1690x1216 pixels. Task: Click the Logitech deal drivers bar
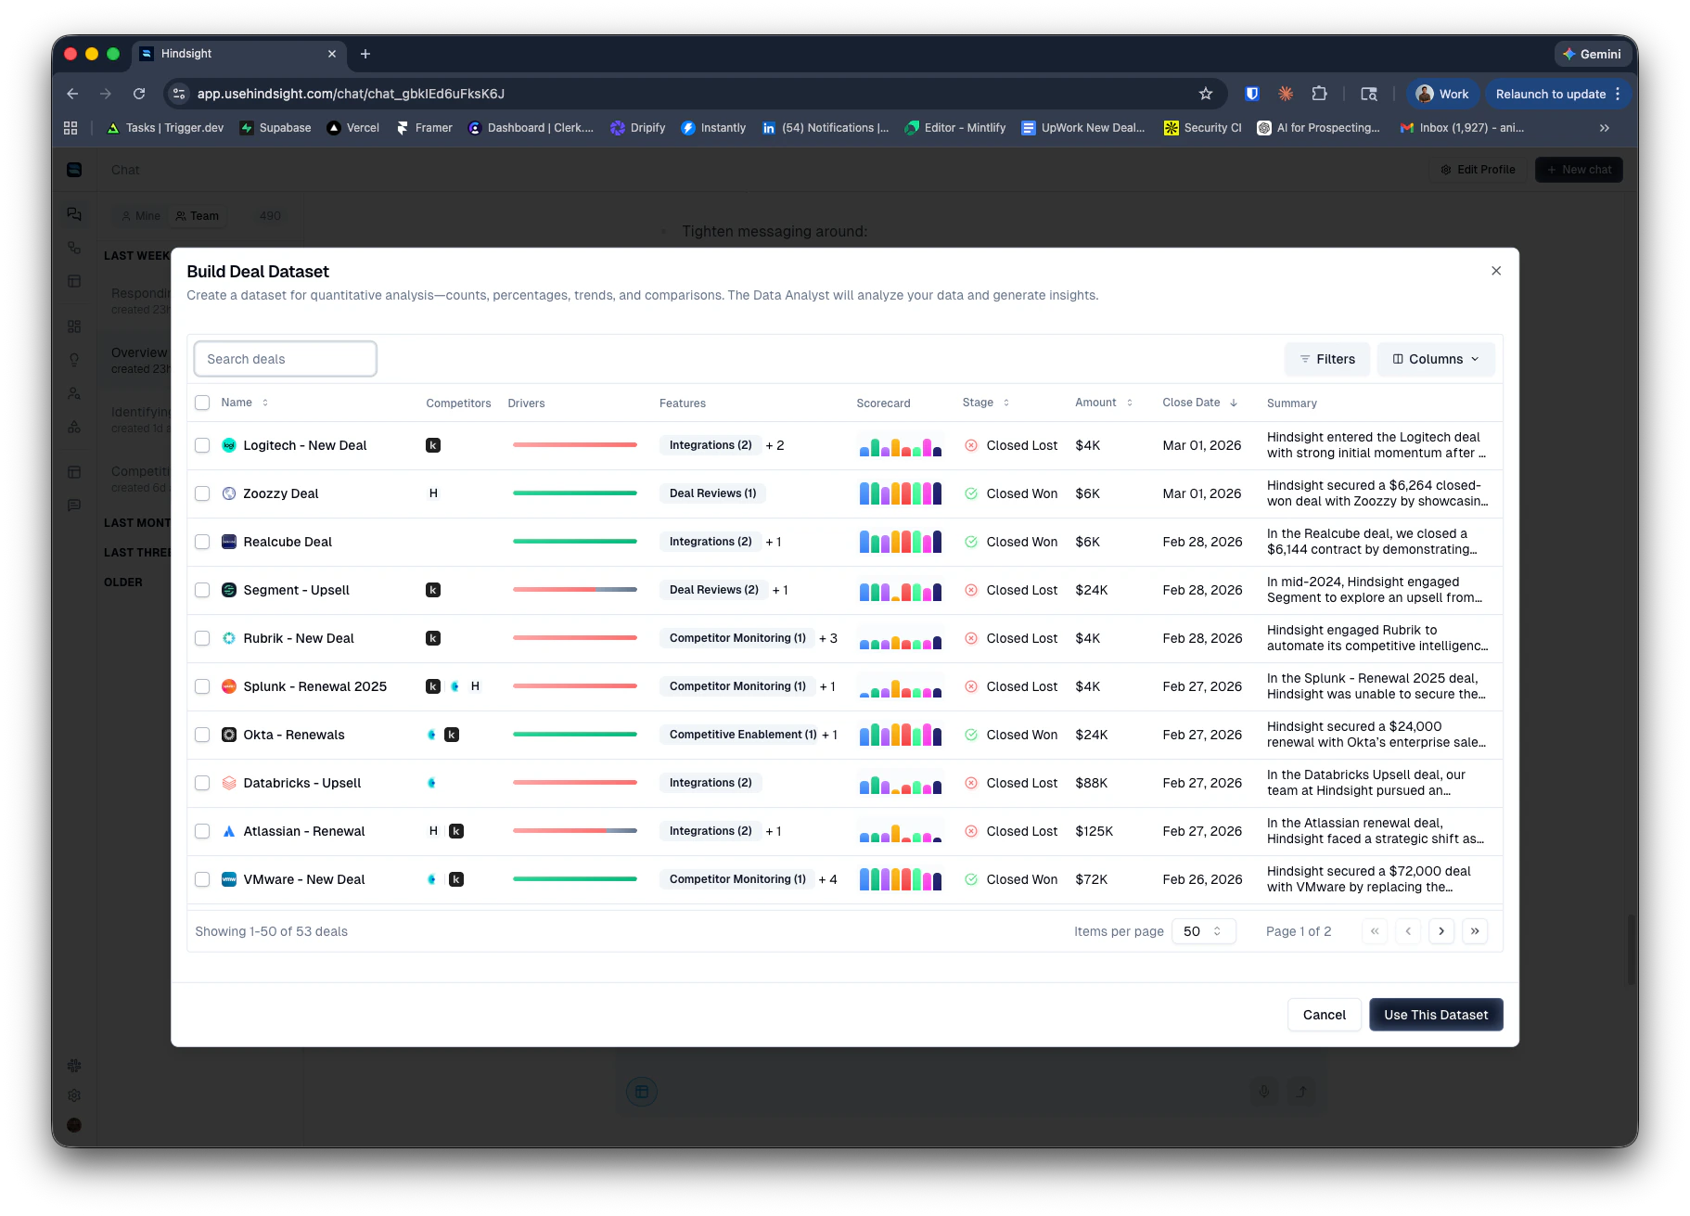click(574, 445)
